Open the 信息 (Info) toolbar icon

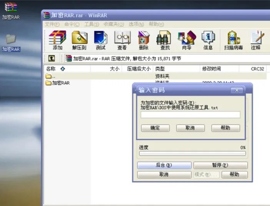pyautogui.click(x=208, y=40)
